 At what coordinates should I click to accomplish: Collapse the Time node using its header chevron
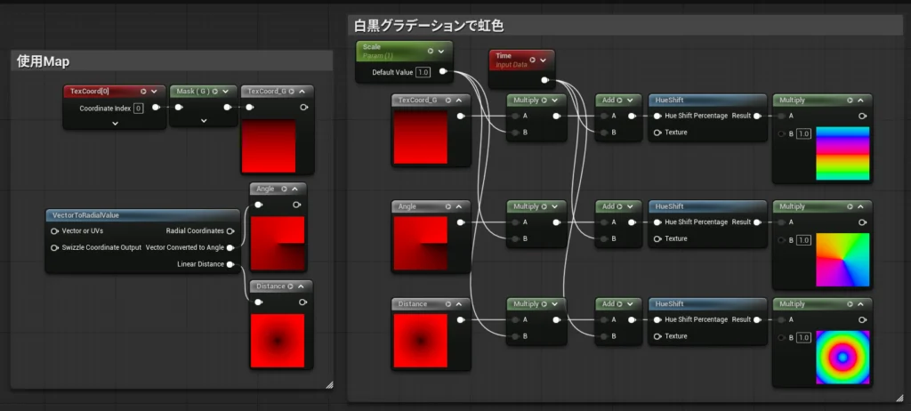point(543,60)
